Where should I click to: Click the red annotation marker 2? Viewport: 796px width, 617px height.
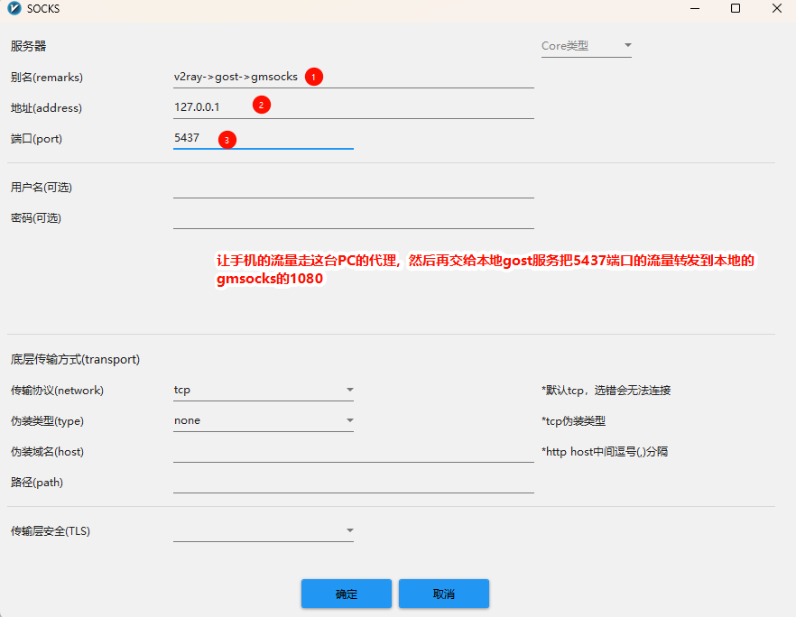261,105
